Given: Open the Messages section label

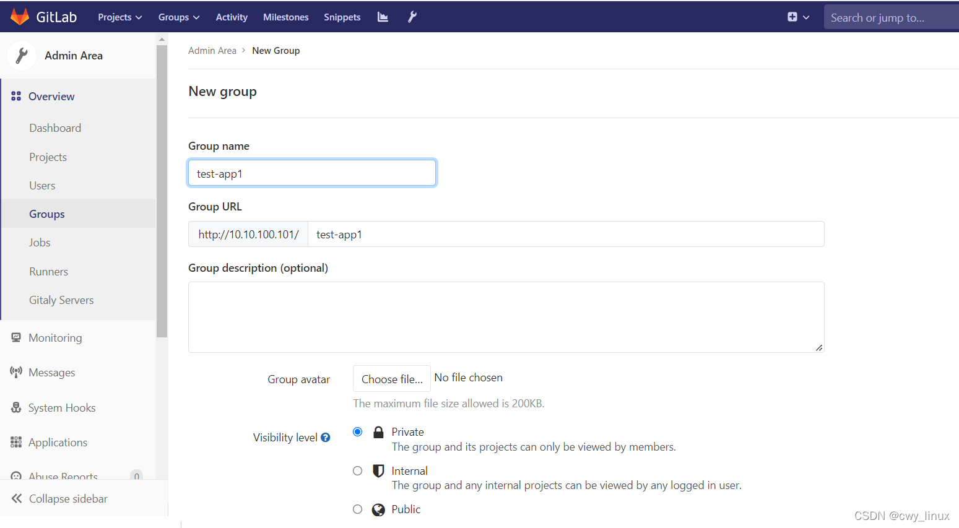Looking at the screenshot, I should [52, 373].
